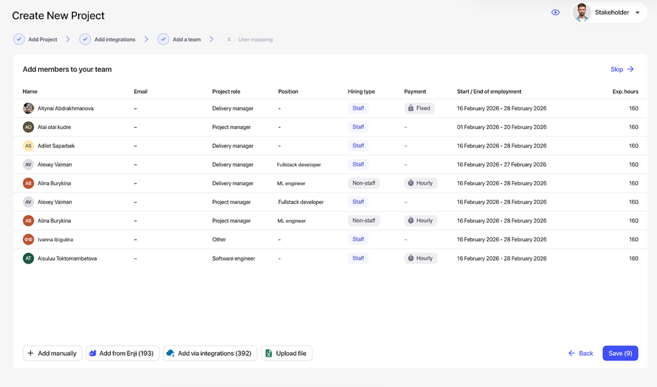This screenshot has height=387, width=657.
Task: Click the Hourly payment badge for Aisuluu Toktomambetova
Action: tap(420, 258)
